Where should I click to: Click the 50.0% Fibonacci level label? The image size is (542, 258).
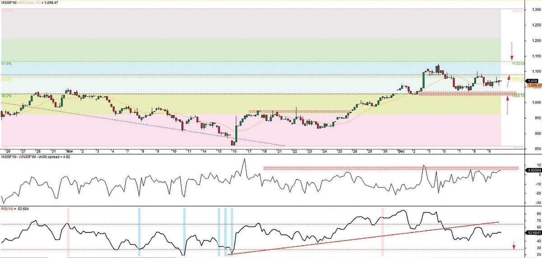[6, 80]
